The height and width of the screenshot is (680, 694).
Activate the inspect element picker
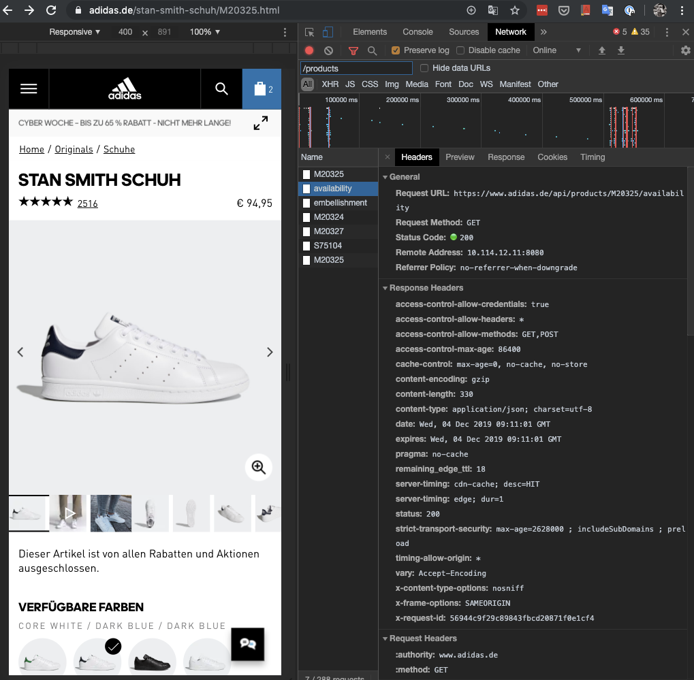click(x=309, y=32)
